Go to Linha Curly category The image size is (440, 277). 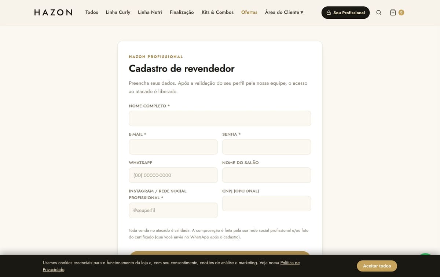tap(118, 12)
